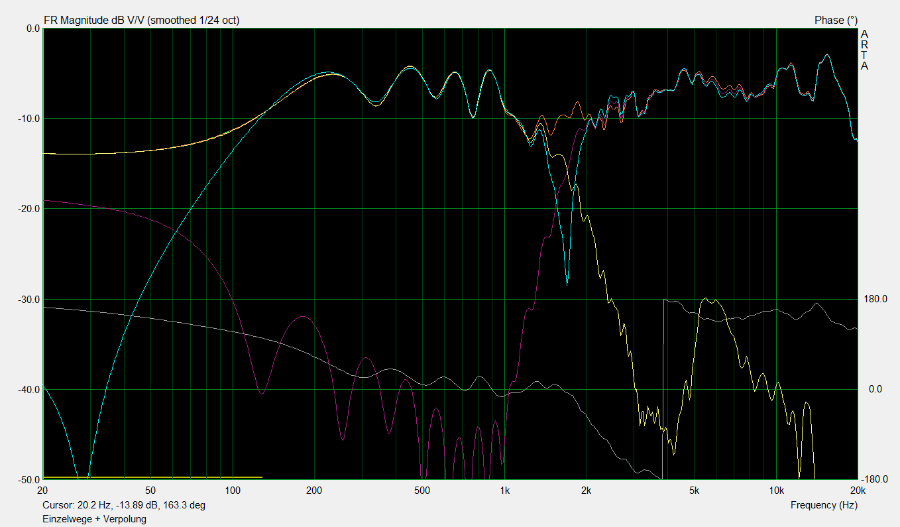Click the FR Magnitude dB V/V graph title
This screenshot has width=900, height=527.
(141, 21)
